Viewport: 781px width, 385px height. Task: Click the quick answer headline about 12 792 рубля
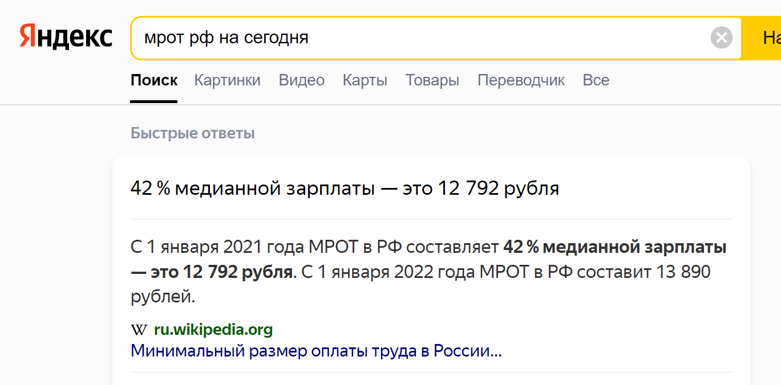[x=345, y=189]
